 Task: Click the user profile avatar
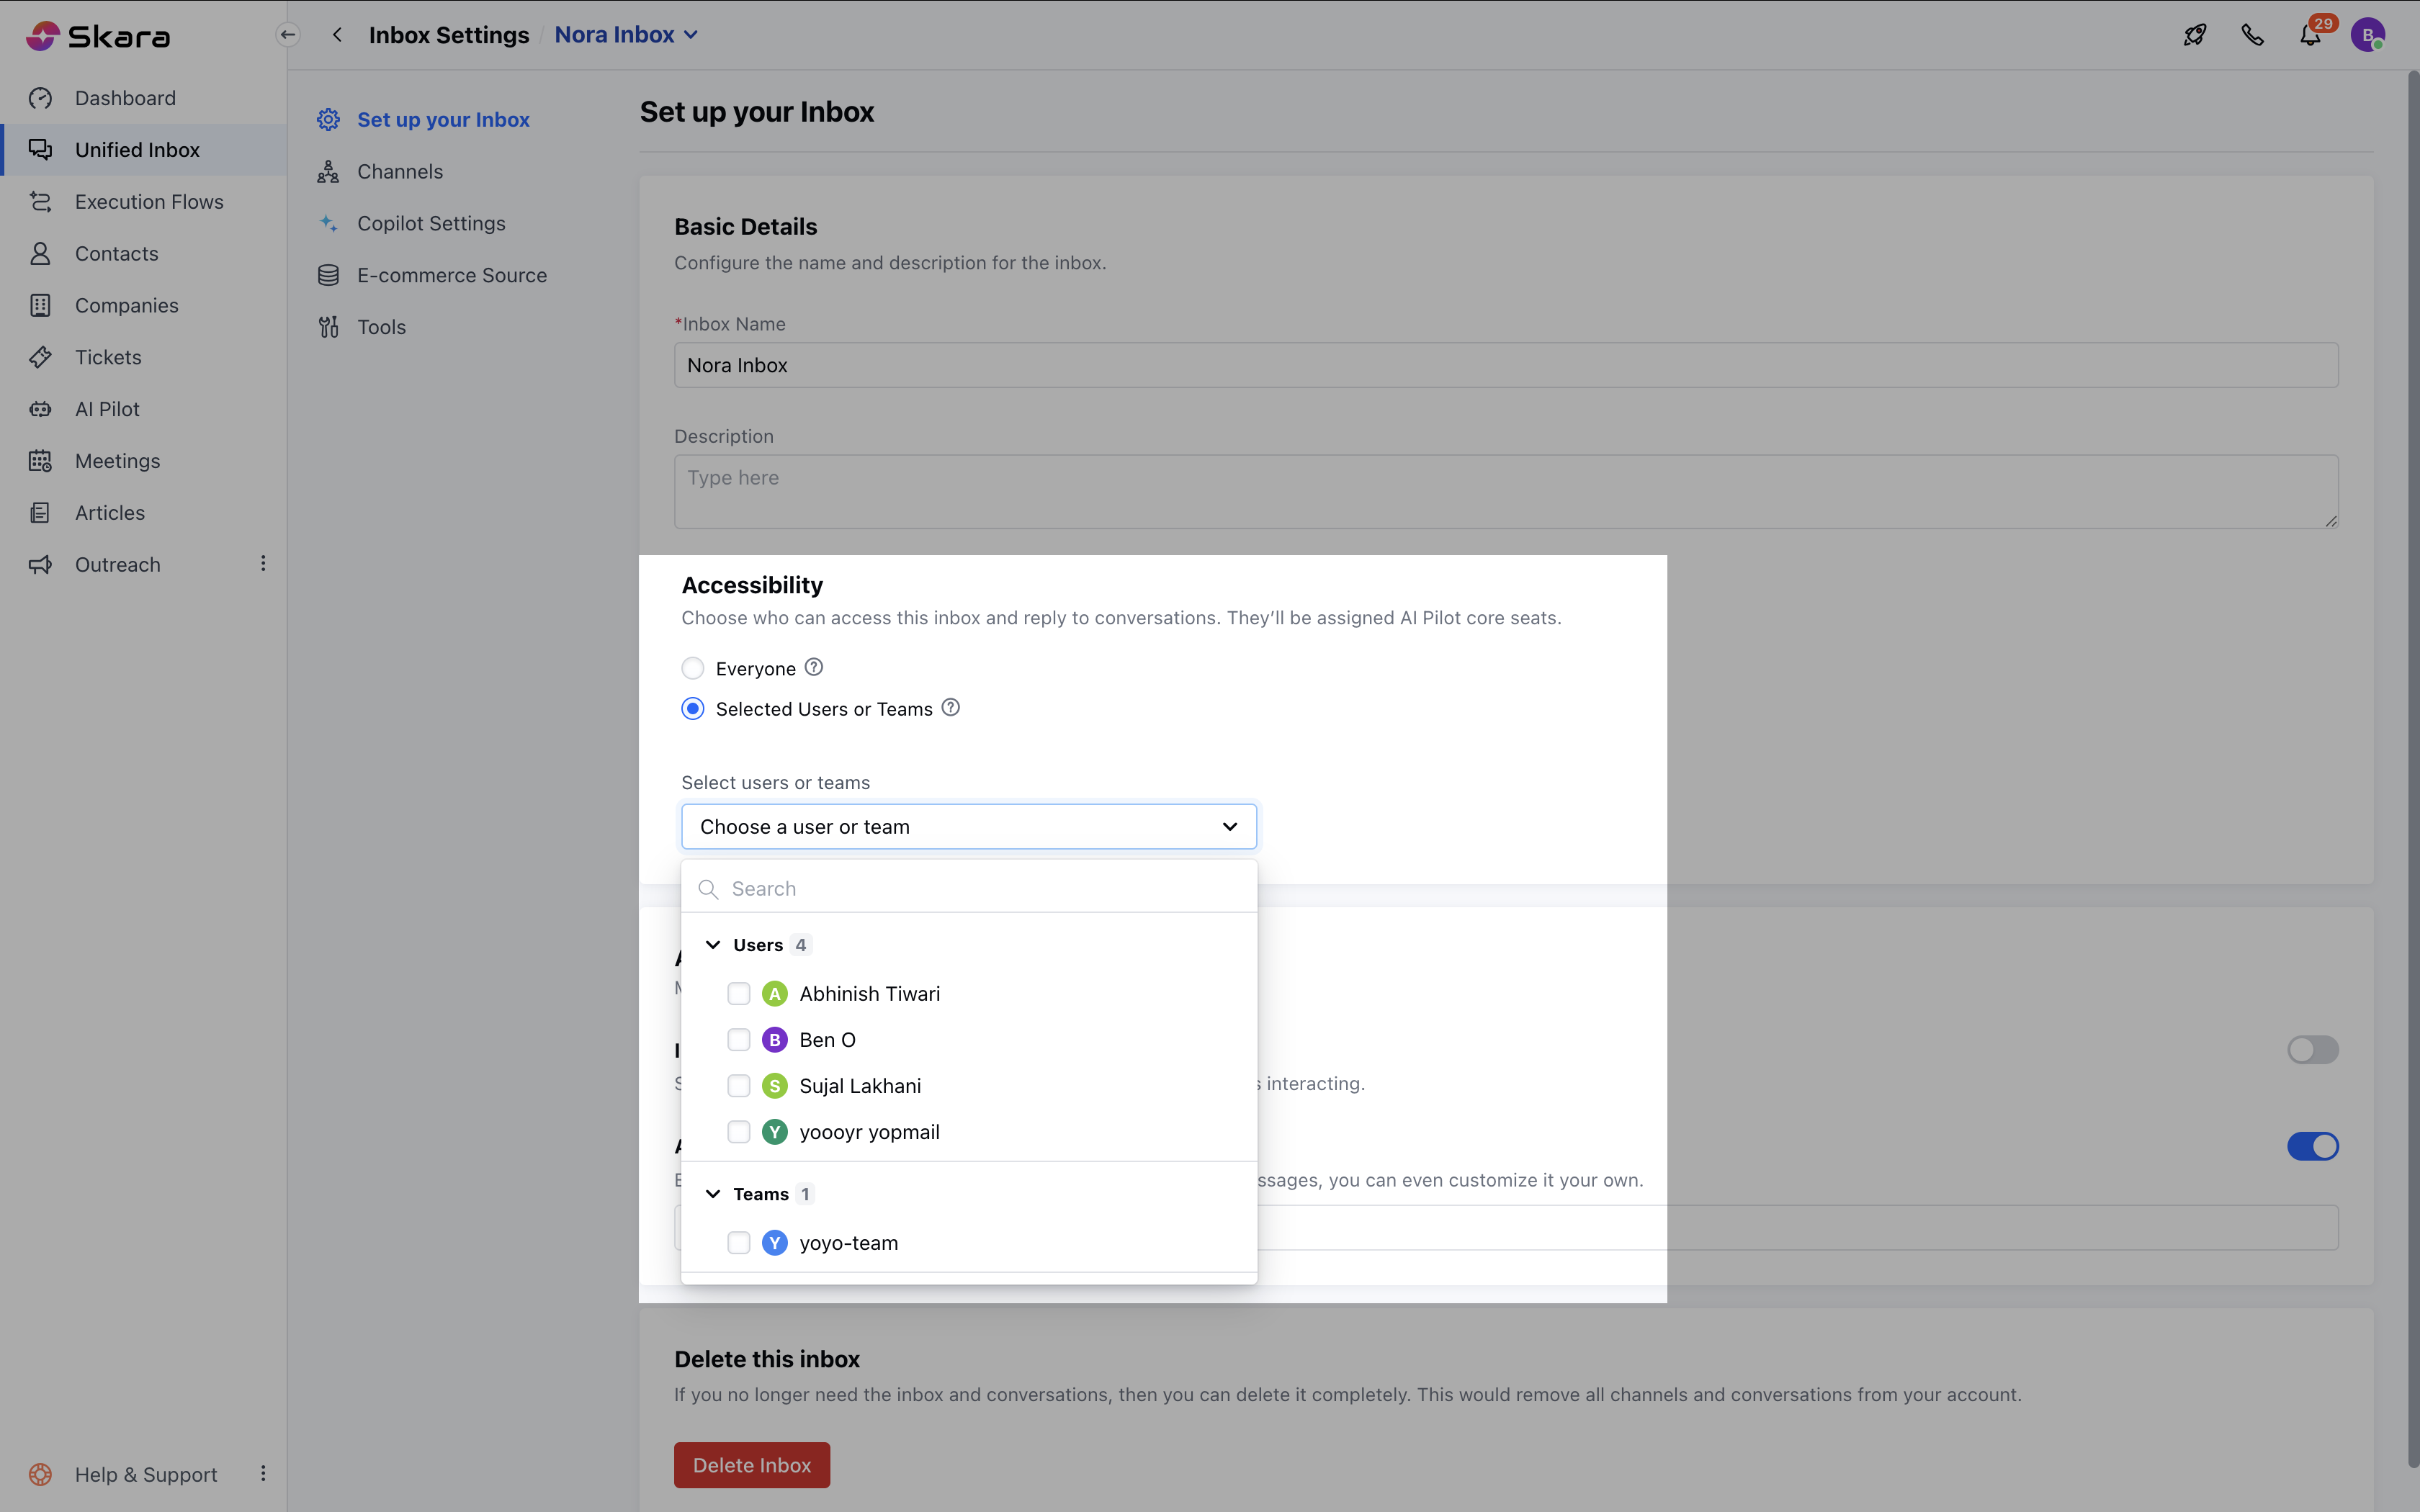tap(2367, 35)
